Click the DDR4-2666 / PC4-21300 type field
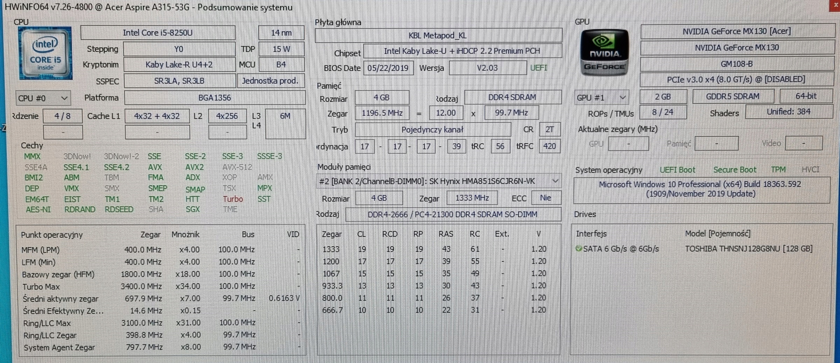The width and height of the screenshot is (840, 363). pyautogui.click(x=453, y=214)
